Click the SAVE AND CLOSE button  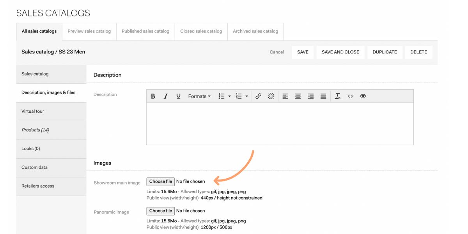(x=340, y=52)
